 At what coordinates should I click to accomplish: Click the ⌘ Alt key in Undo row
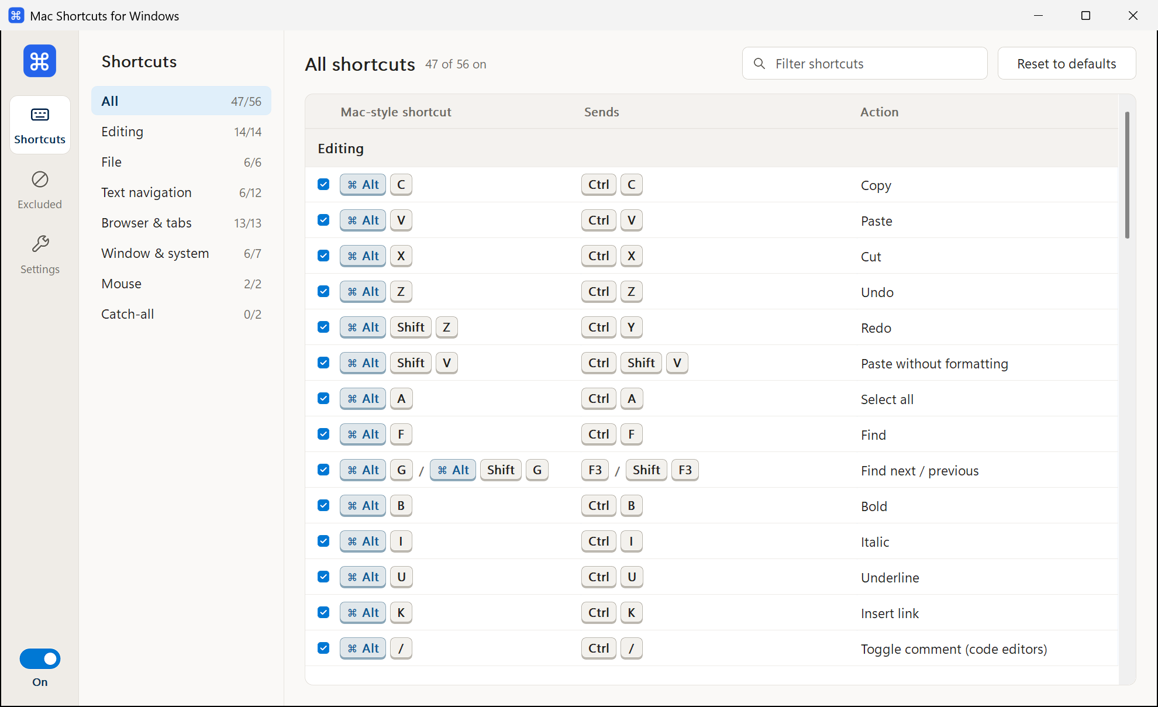(363, 291)
